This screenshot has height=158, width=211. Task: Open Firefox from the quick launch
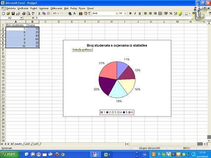[x=57, y=154]
